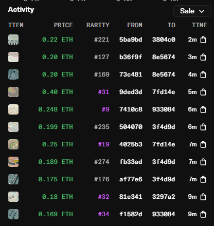Click the sale bag icon in the #274 row
This screenshot has width=214, height=226.
tap(203, 162)
